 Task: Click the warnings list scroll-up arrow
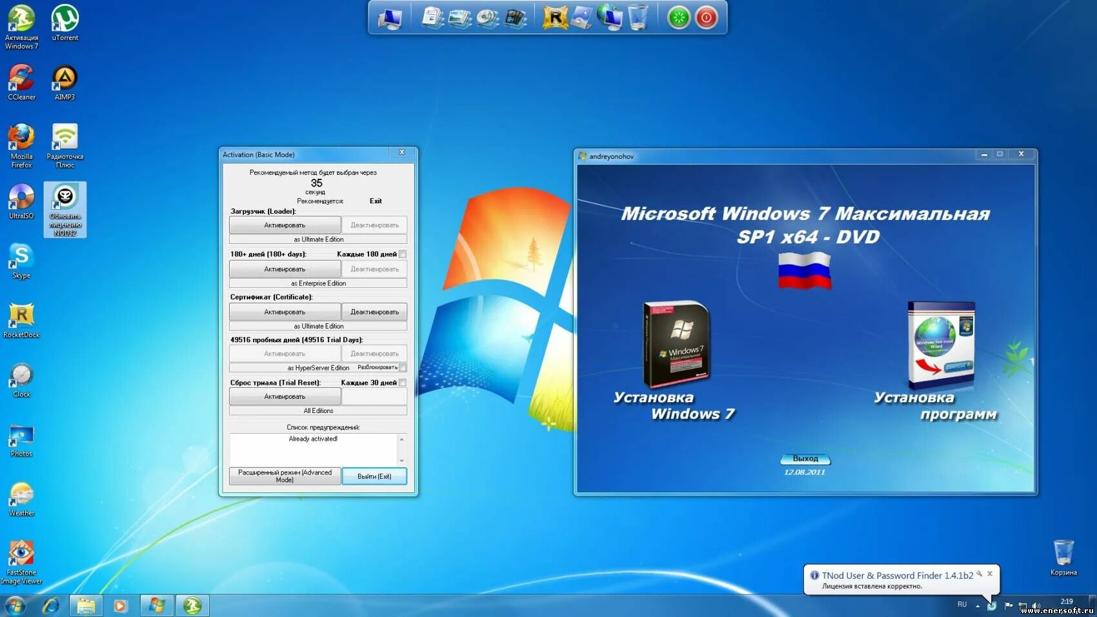(x=401, y=439)
